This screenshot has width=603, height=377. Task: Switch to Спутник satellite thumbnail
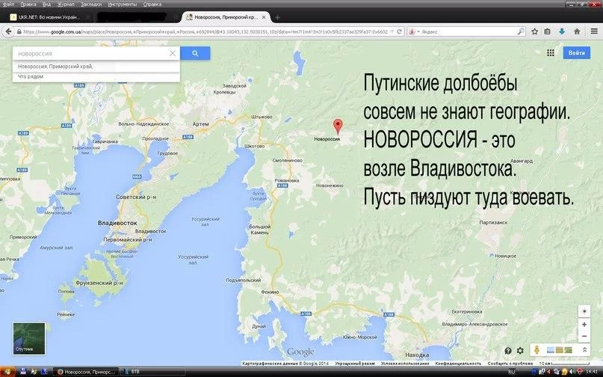[x=29, y=339]
